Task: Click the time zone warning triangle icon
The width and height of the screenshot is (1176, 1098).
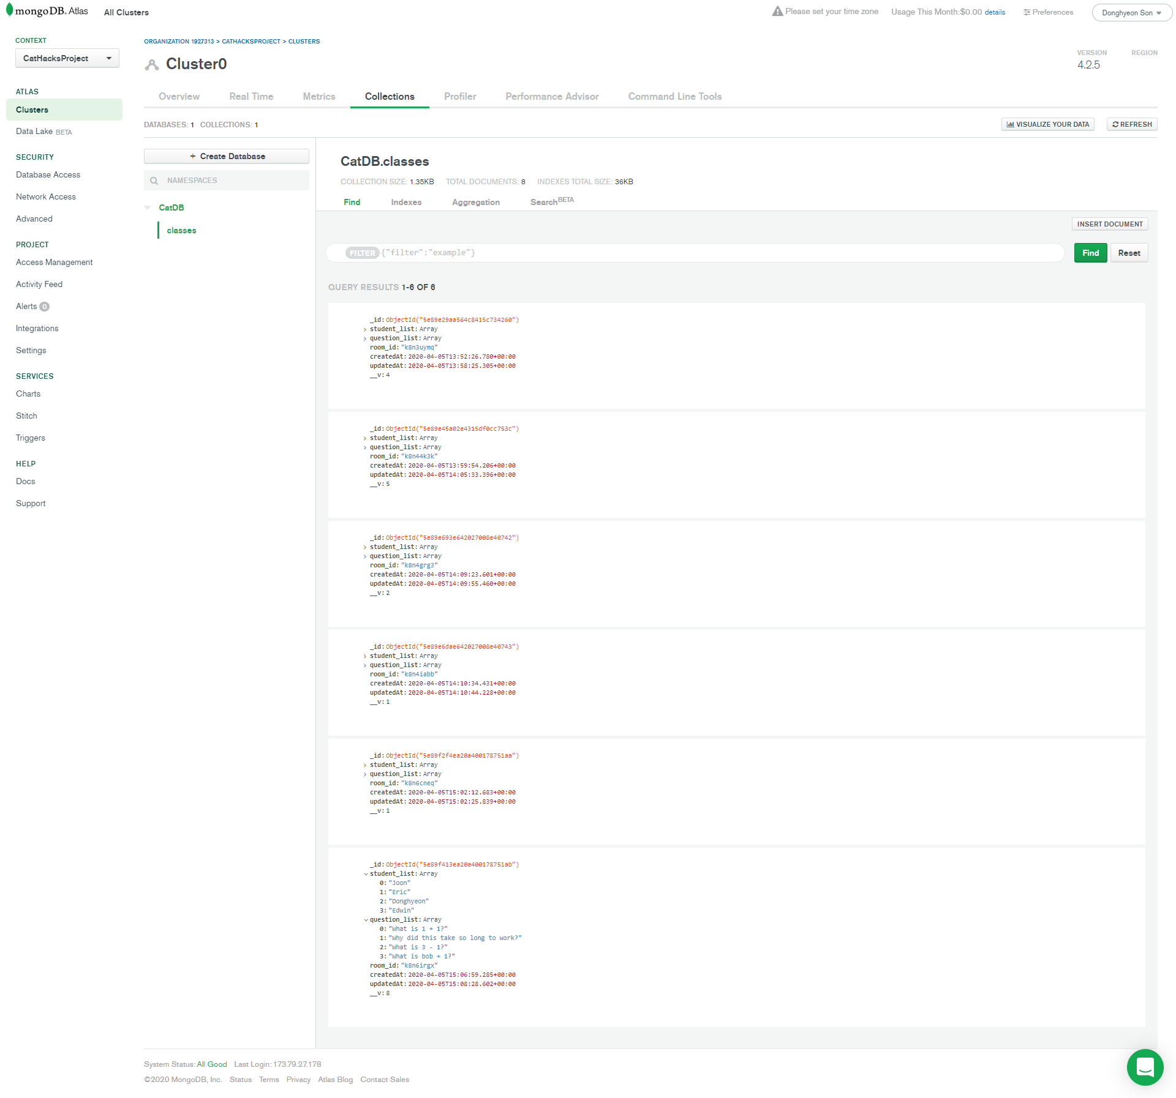Action: (x=777, y=11)
